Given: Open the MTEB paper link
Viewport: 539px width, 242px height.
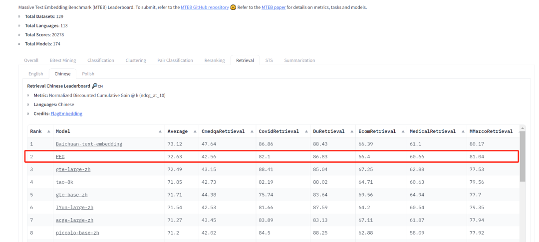Looking at the screenshot, I should click(273, 7).
